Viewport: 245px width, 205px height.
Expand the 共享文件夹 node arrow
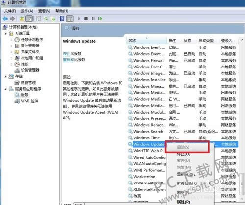(11, 52)
